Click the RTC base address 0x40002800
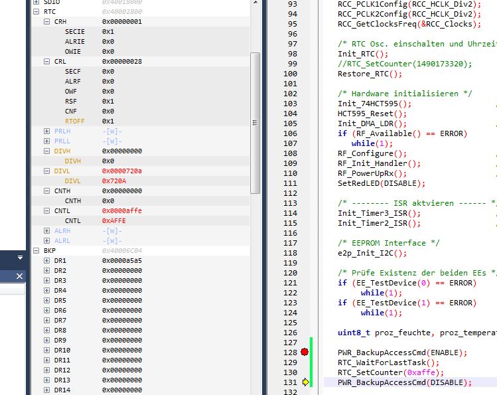497x395 pixels. (122, 12)
